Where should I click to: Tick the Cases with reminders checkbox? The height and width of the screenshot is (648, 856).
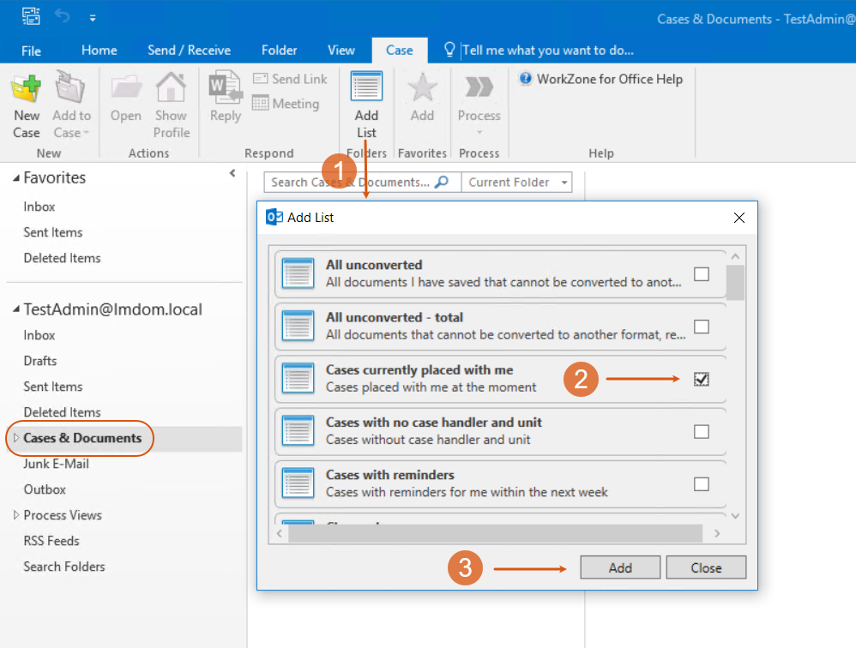[x=702, y=484]
